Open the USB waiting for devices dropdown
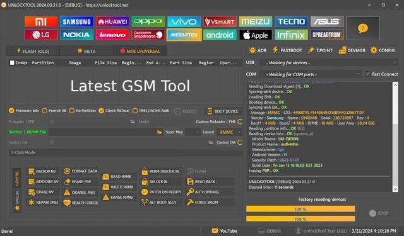 pos(328,63)
